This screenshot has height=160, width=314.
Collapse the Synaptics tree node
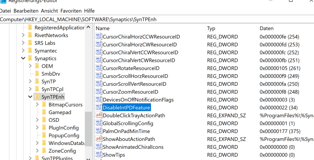tap(23, 59)
